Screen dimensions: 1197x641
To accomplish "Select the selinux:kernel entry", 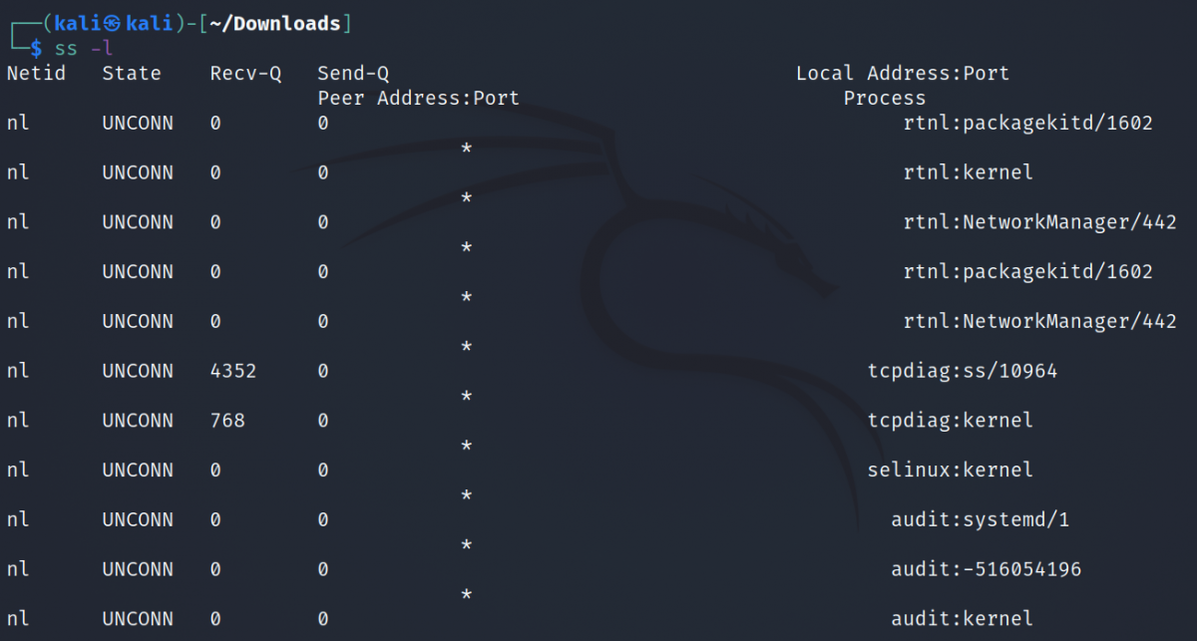I will coord(950,470).
